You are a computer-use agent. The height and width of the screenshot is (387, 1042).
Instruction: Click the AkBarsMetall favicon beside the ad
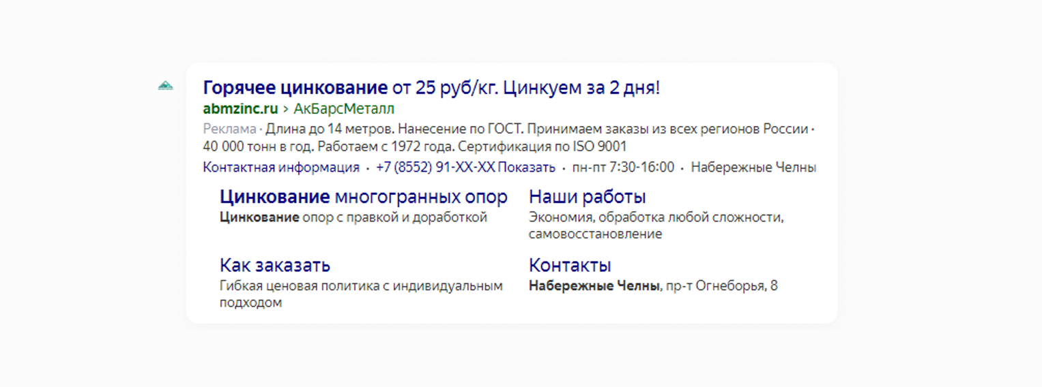coord(165,86)
